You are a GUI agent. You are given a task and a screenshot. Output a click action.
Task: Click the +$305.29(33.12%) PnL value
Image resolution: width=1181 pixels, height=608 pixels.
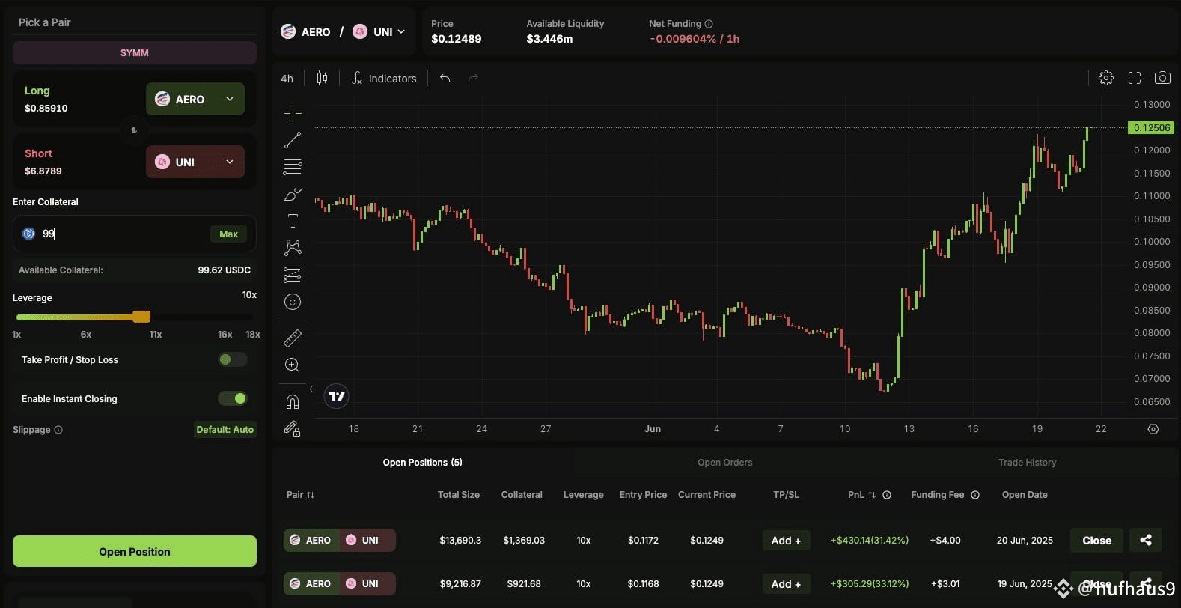pyautogui.click(x=870, y=583)
